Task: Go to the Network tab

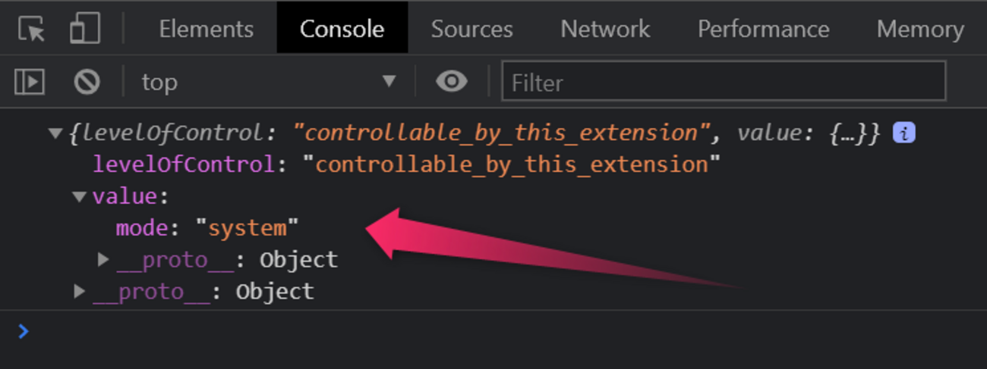Action: [x=605, y=29]
